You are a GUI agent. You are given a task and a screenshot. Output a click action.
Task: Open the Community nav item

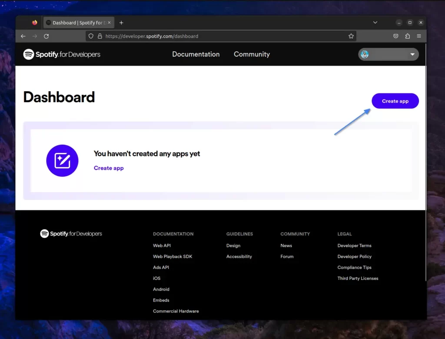pyautogui.click(x=252, y=54)
